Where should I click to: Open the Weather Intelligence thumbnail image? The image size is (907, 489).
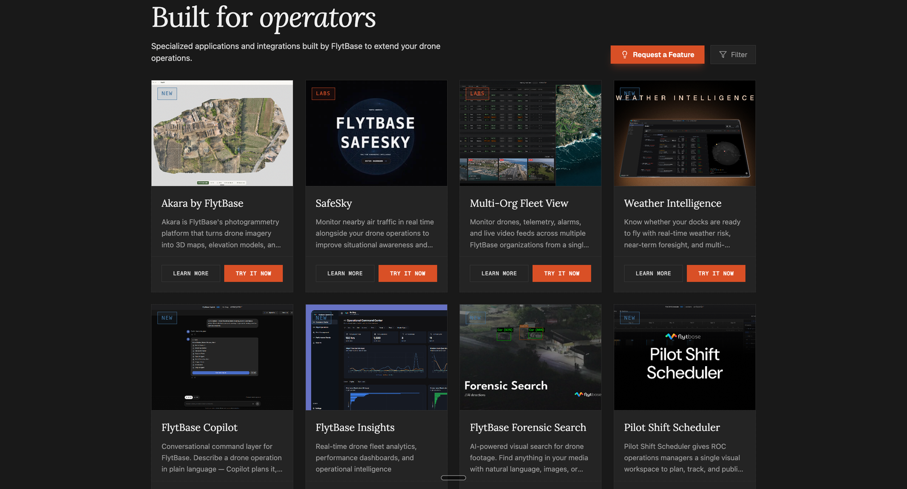click(x=685, y=133)
